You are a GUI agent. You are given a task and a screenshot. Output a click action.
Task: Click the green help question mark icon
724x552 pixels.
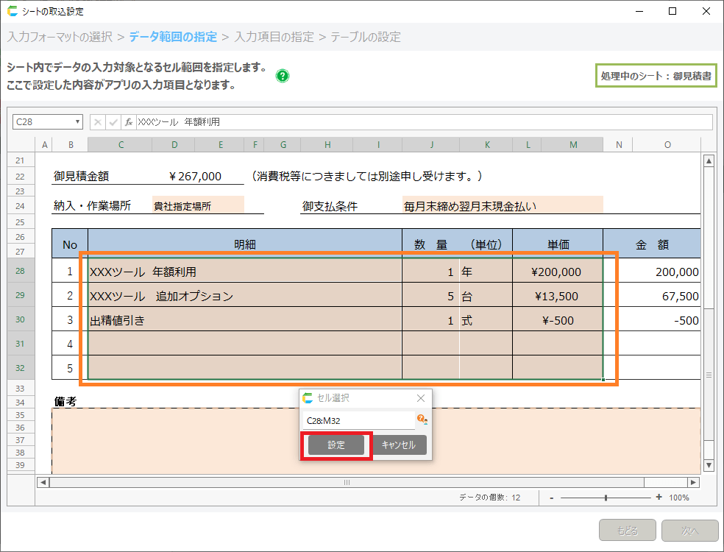(x=283, y=76)
